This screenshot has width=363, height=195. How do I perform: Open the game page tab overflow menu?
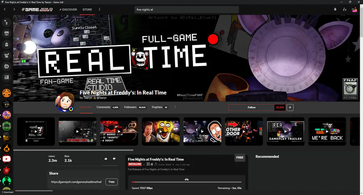pos(175,107)
